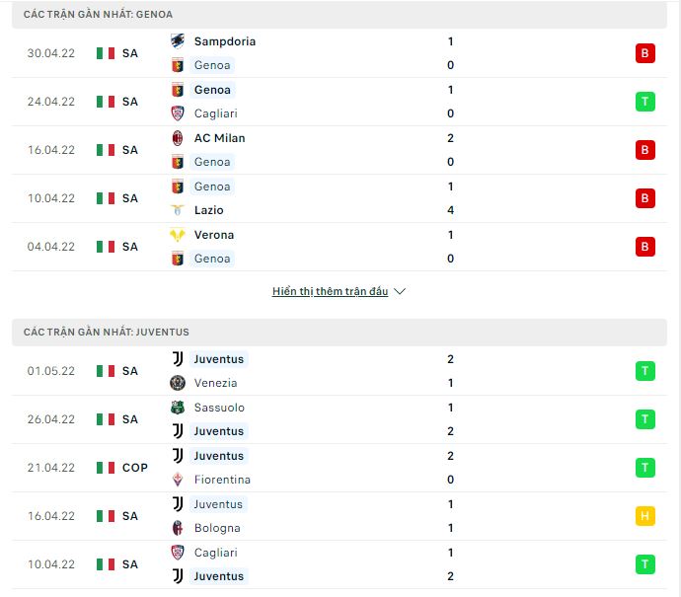Screen dimensions: 681x597
Task: Select the 'Các trận gần nhất: Juventus' header
Action: pos(340,333)
